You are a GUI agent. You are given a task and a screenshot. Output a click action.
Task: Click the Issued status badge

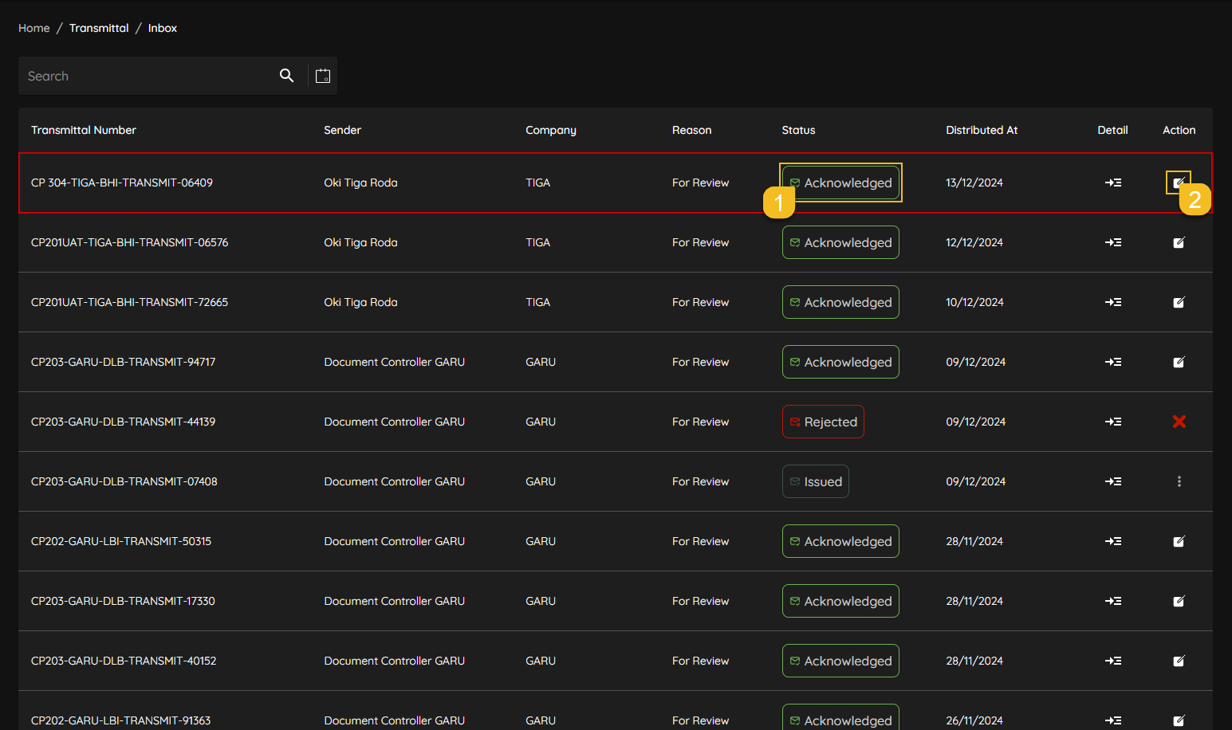click(815, 481)
